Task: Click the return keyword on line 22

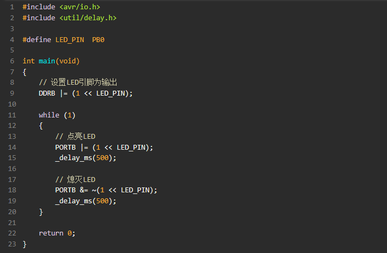Action: coord(51,233)
